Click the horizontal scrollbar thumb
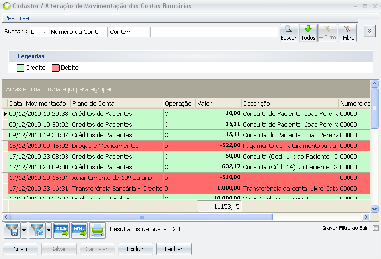 pos(142,217)
